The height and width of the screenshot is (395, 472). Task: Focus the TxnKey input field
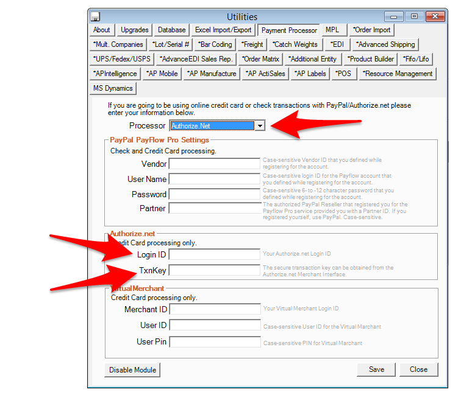point(215,270)
